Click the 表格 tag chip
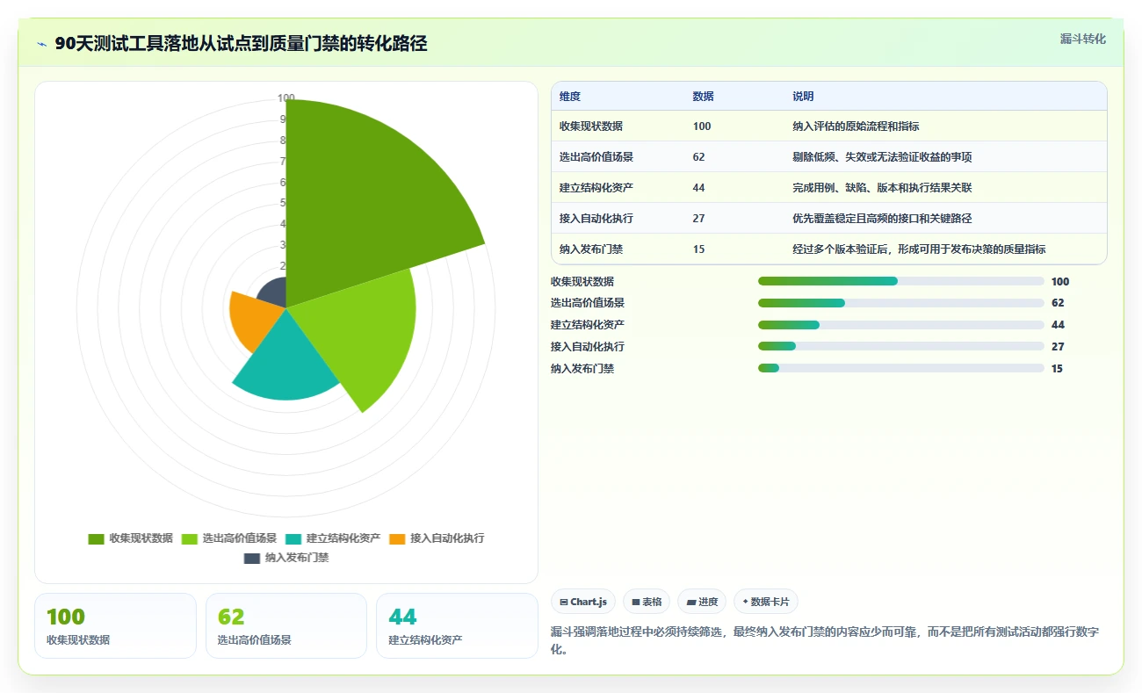 (x=647, y=602)
